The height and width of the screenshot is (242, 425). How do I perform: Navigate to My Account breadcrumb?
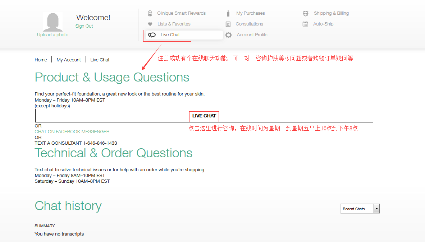(69, 60)
